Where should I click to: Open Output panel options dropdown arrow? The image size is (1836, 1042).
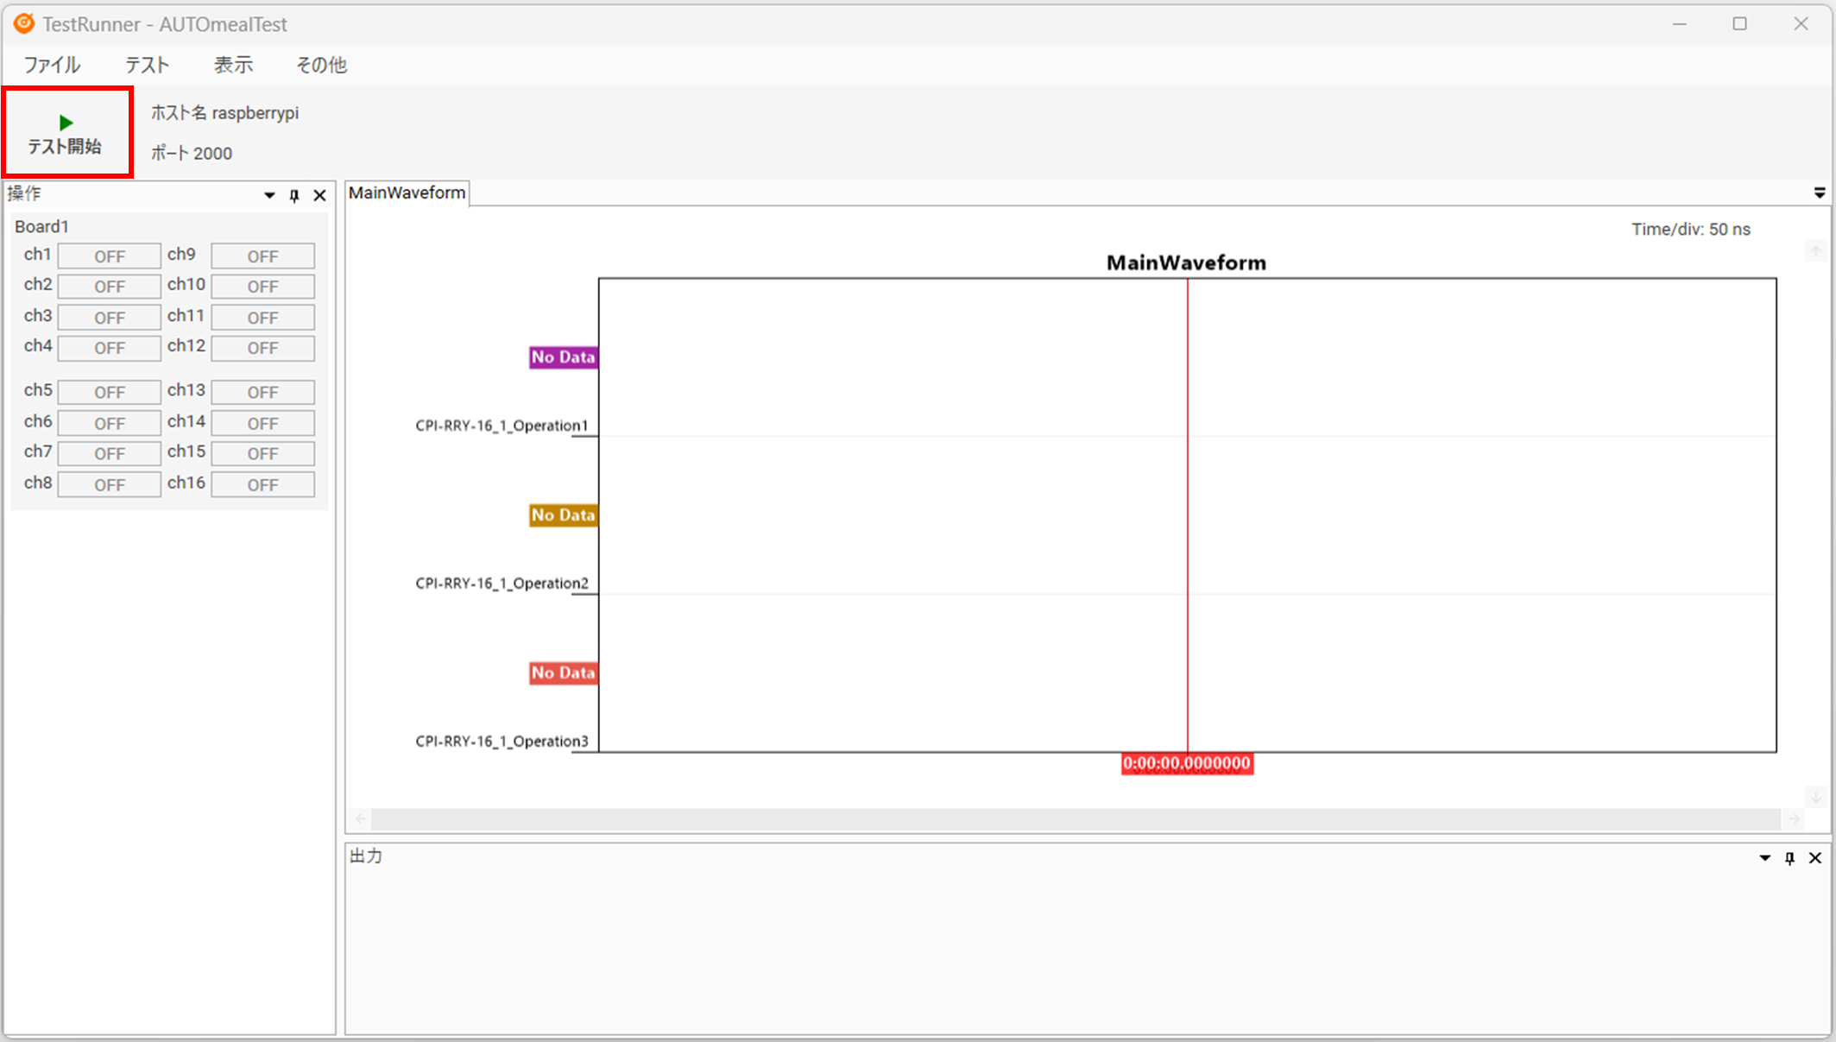[1764, 858]
